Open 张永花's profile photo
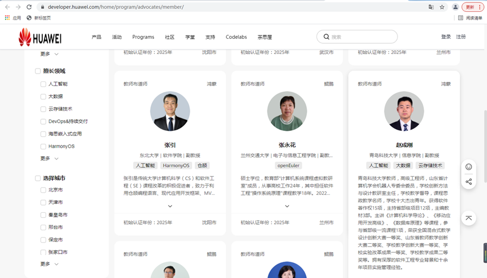 click(287, 111)
